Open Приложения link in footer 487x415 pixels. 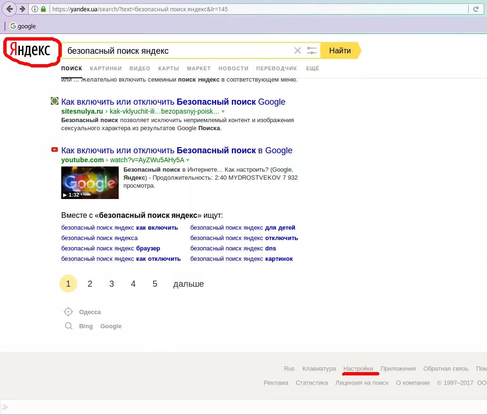click(x=398, y=368)
